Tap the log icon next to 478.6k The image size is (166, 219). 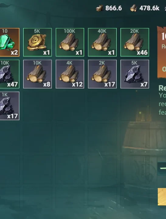[133, 8]
